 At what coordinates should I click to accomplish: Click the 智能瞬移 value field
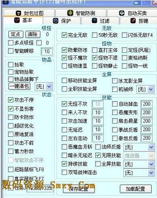(47, 51)
